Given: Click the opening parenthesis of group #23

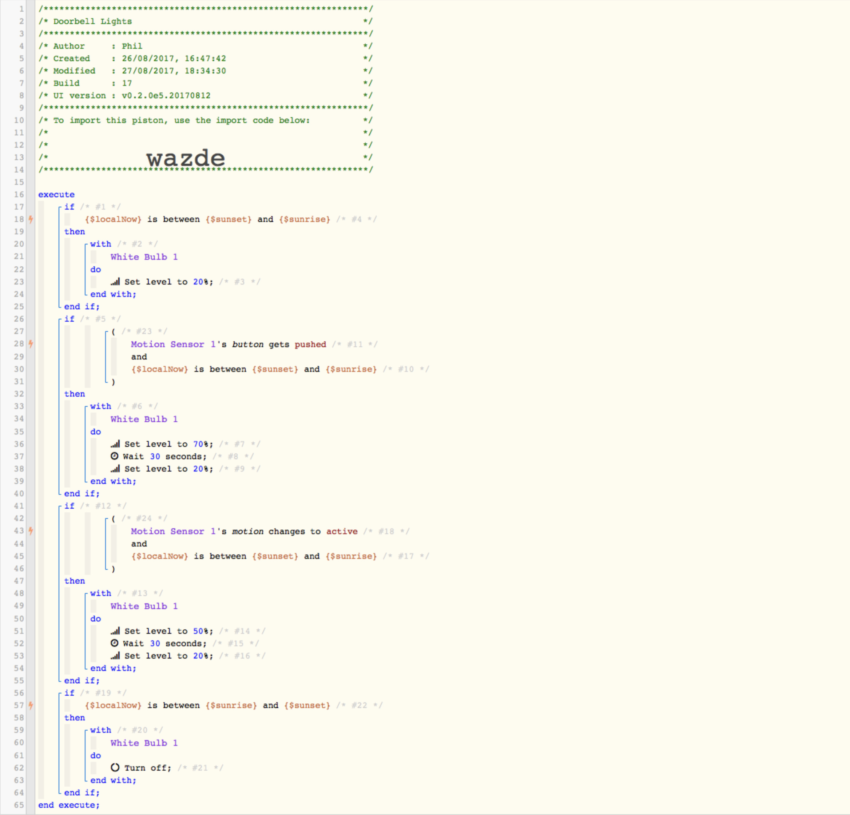Looking at the screenshot, I should click(113, 331).
